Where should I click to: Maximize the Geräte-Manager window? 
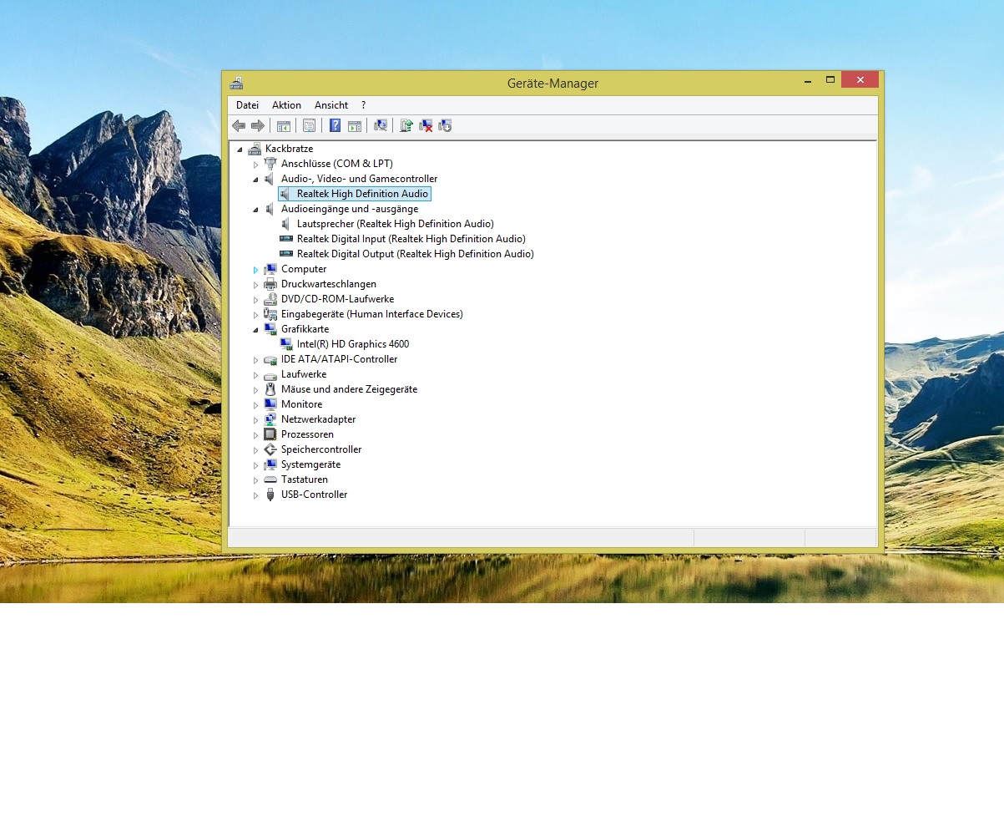830,80
